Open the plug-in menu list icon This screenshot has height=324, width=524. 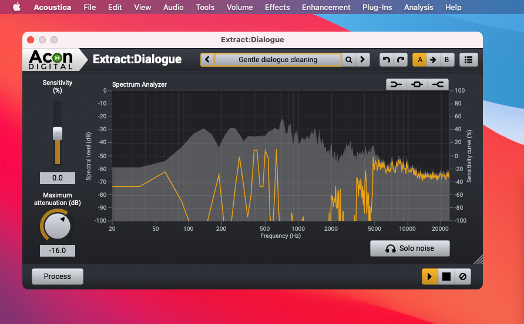point(468,60)
